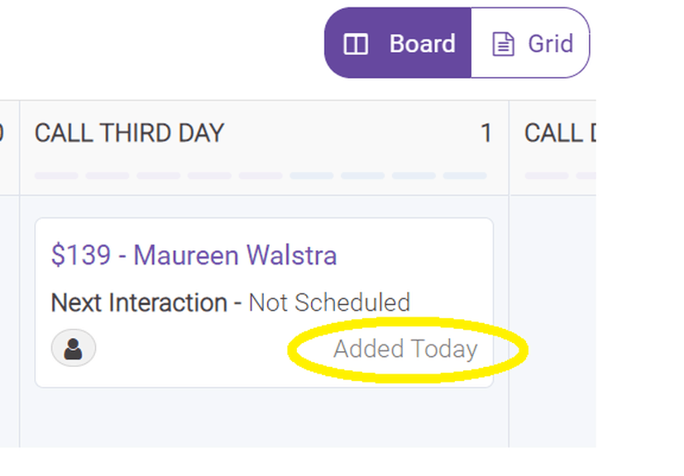This screenshot has height=476, width=684.
Task: Click first progress segment under CALL THIRD DAY
Action: [56, 176]
